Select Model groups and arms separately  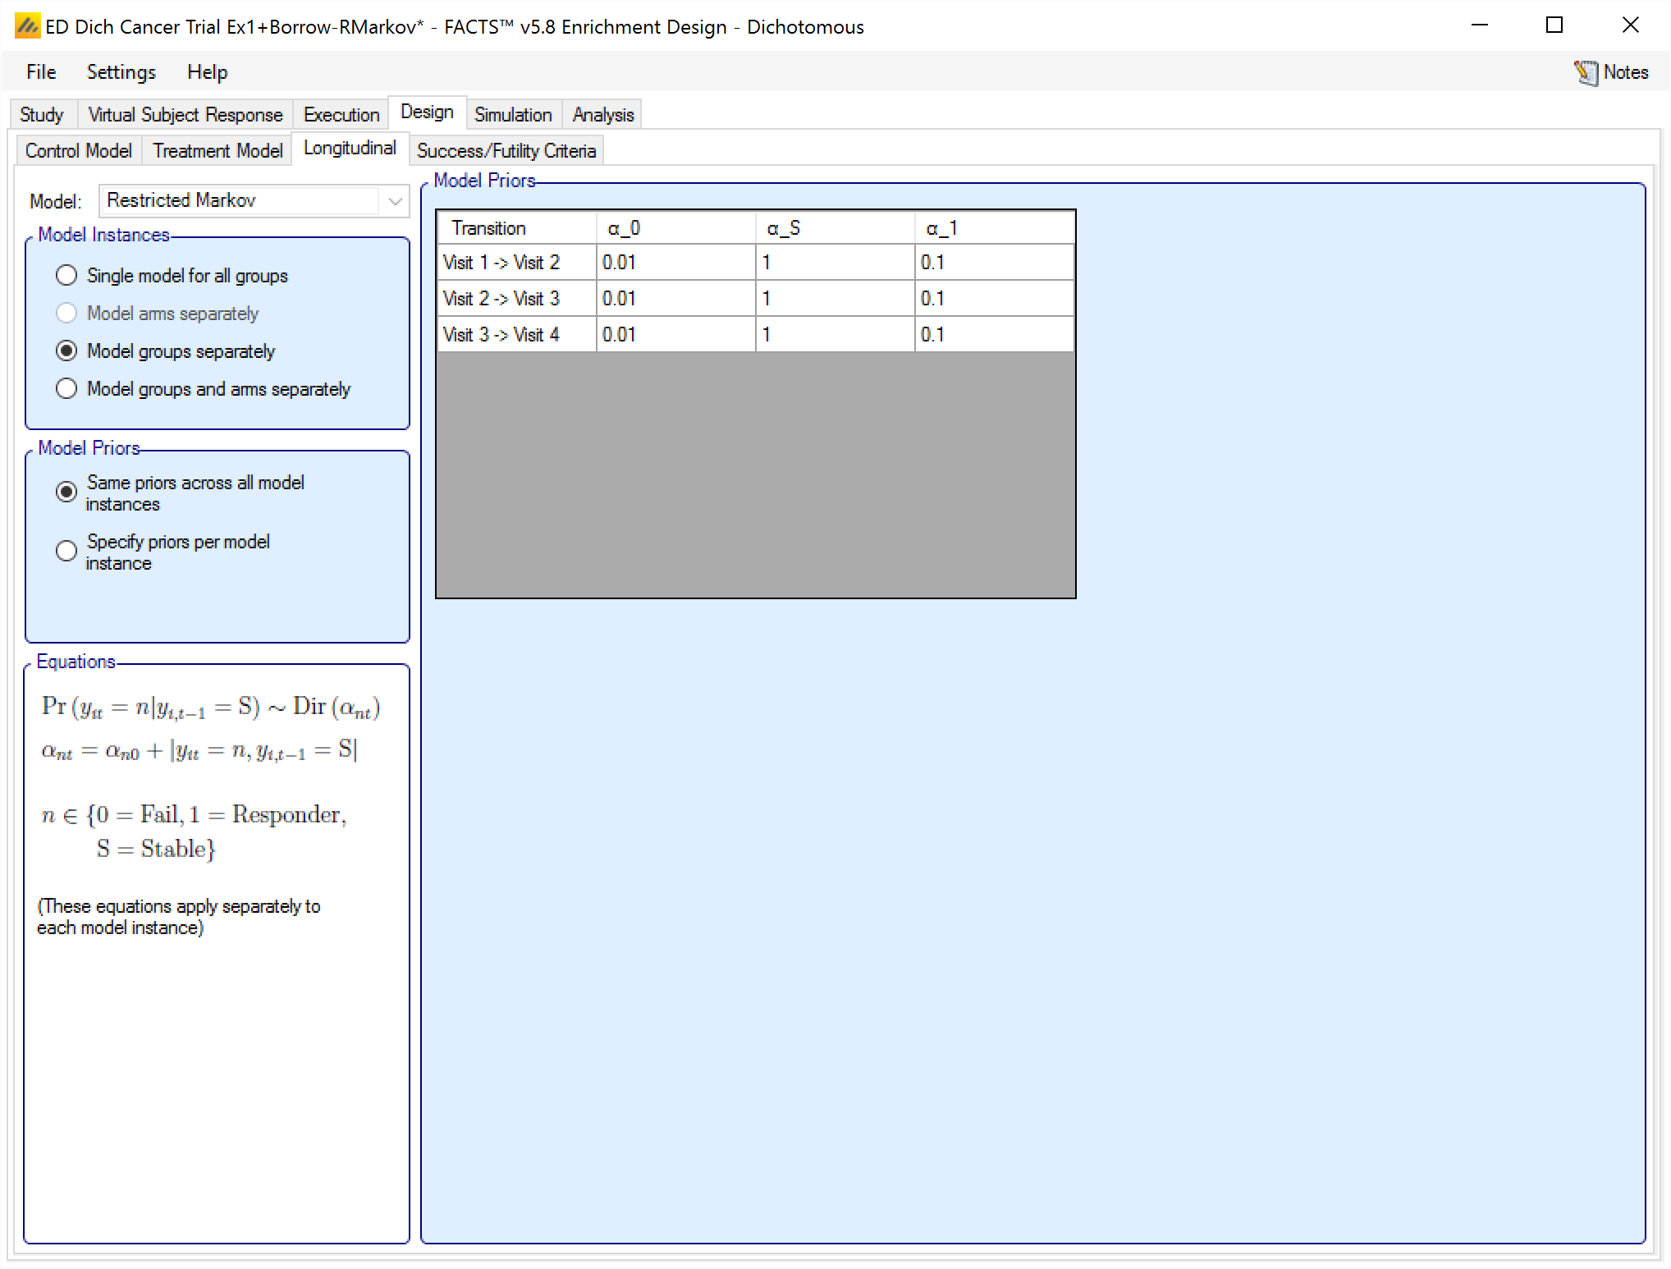click(67, 389)
